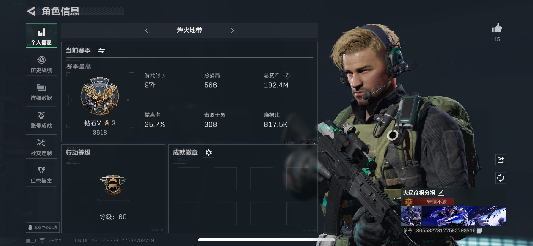Go back using the arrow beside 角色信息
Viewport: 533px width, 246px height.
[31, 11]
